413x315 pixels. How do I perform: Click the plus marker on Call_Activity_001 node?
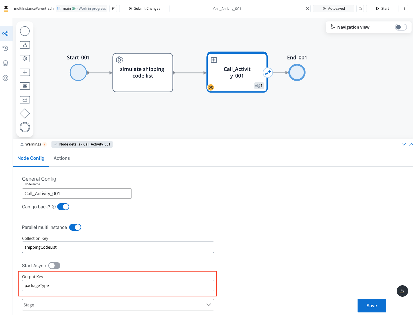tap(214, 60)
